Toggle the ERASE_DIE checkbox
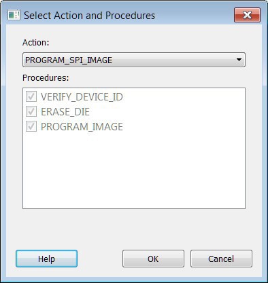268x283 pixels. pos(31,111)
